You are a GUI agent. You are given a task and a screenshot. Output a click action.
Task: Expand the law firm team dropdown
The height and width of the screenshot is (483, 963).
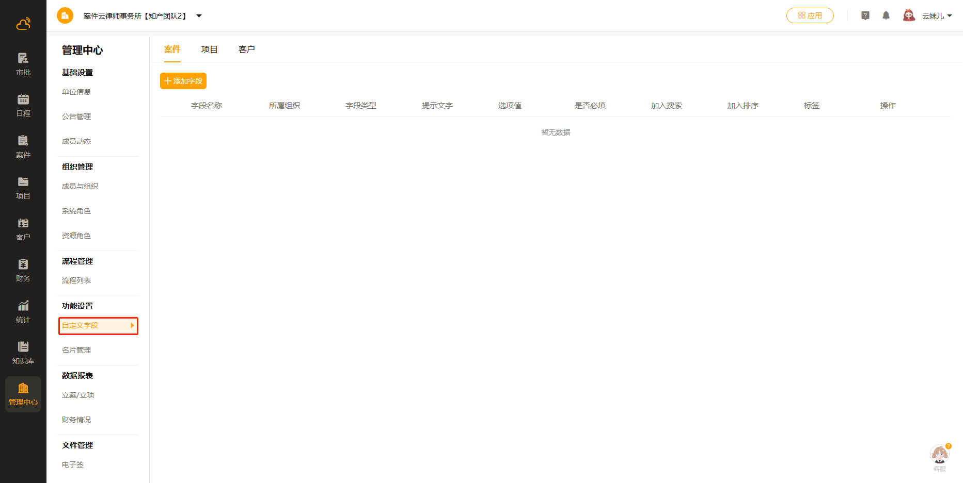(199, 16)
